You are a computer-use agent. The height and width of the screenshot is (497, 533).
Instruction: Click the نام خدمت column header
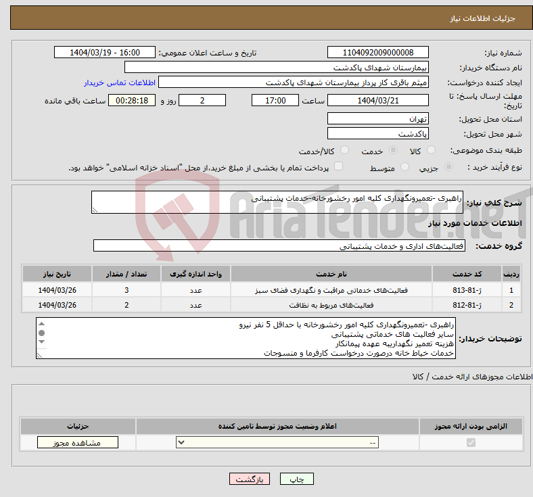331,274
